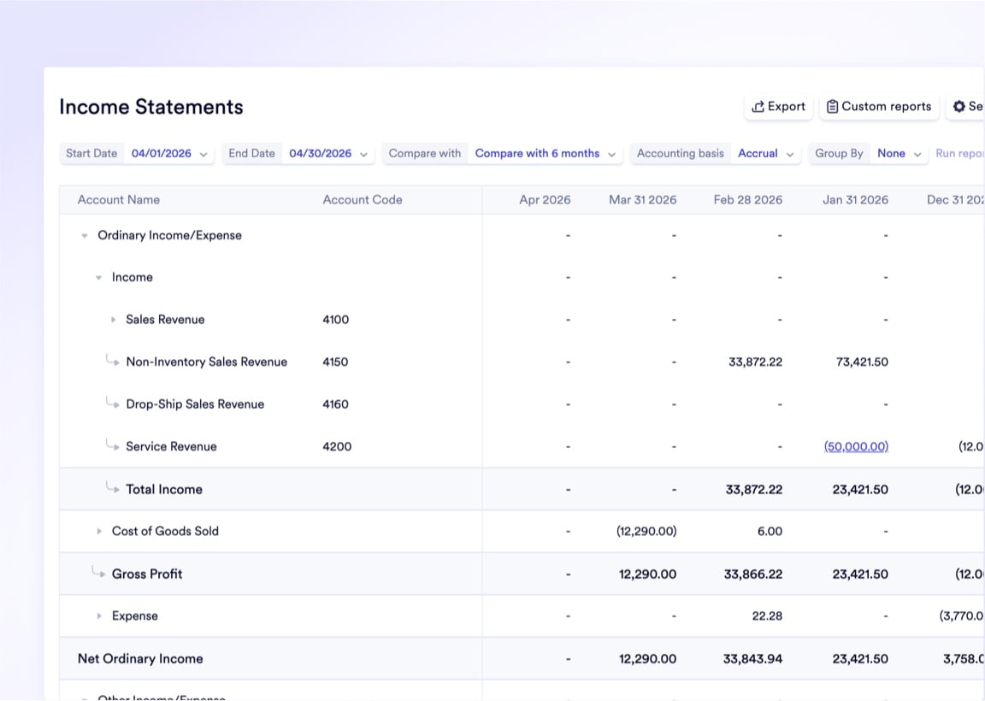This screenshot has width=985, height=701.
Task: Expand the Expense row
Action: 99,616
